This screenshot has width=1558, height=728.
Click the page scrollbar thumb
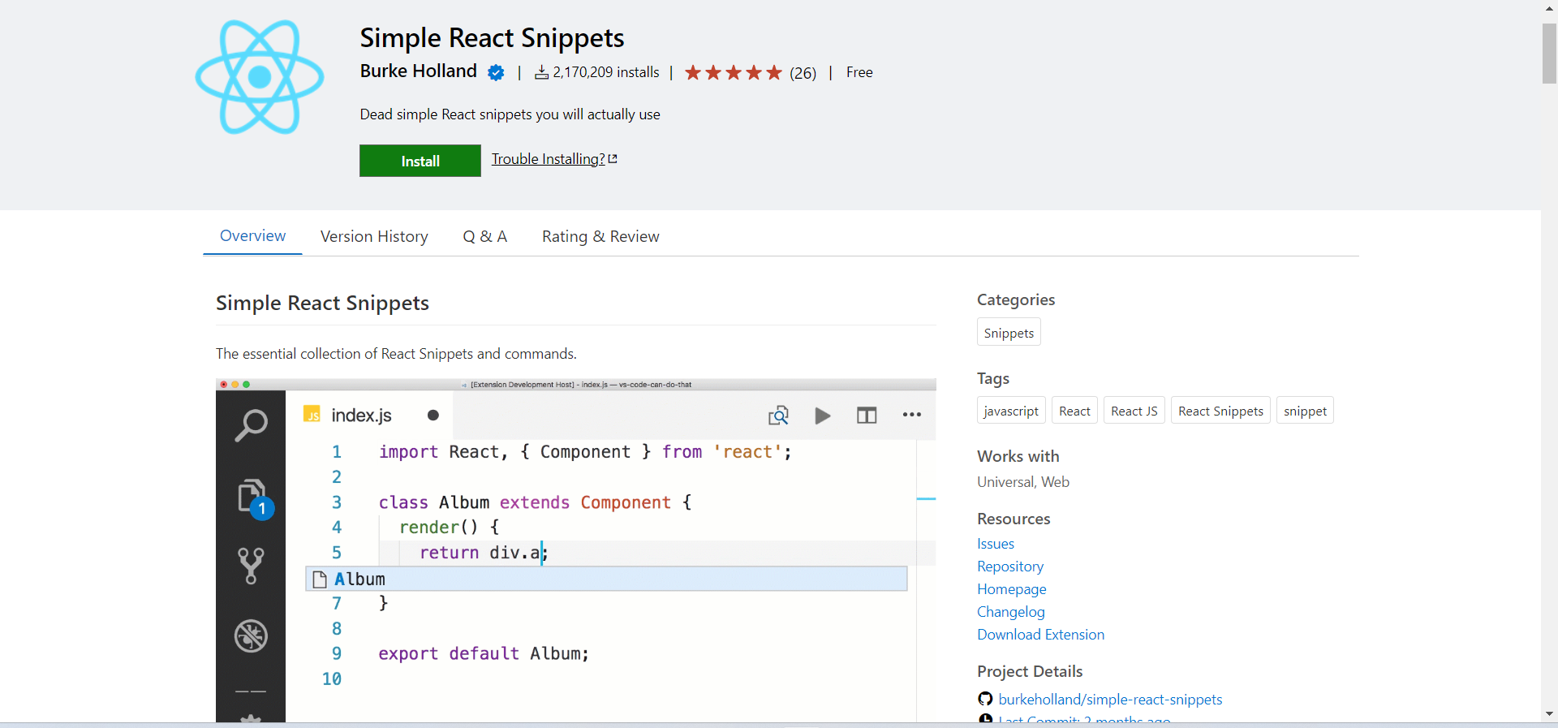1549,54
